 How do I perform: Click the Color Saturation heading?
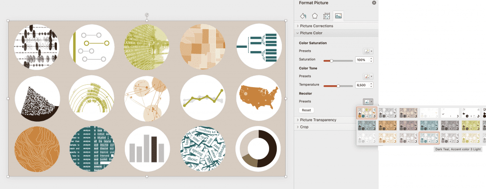[x=313, y=43]
